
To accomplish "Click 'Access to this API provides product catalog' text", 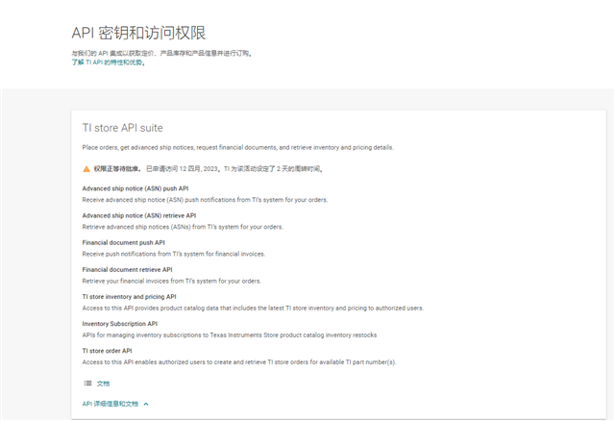I will pos(253,309).
